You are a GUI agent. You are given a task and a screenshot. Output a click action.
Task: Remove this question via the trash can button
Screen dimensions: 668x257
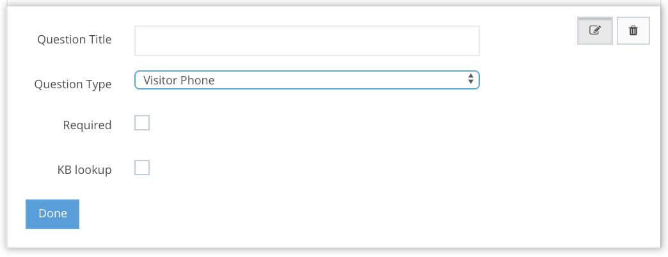[x=633, y=31]
